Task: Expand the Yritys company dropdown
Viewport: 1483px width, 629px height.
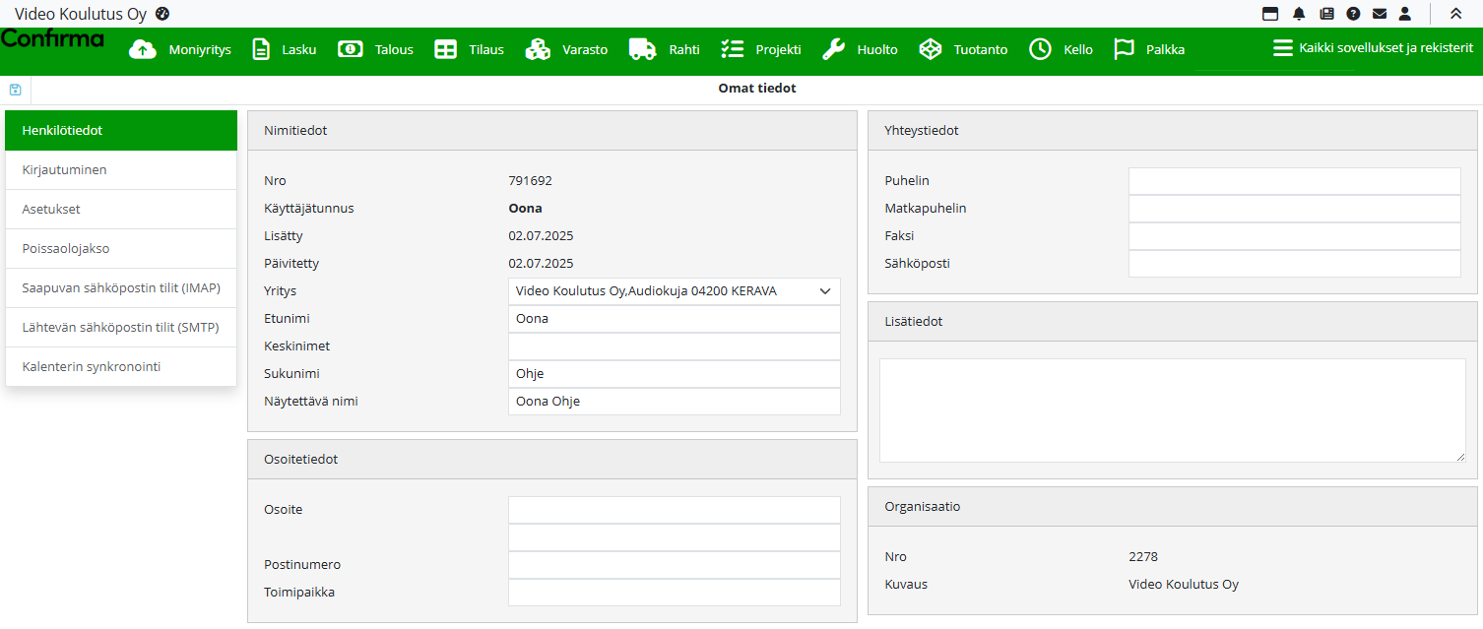Action: point(675,291)
